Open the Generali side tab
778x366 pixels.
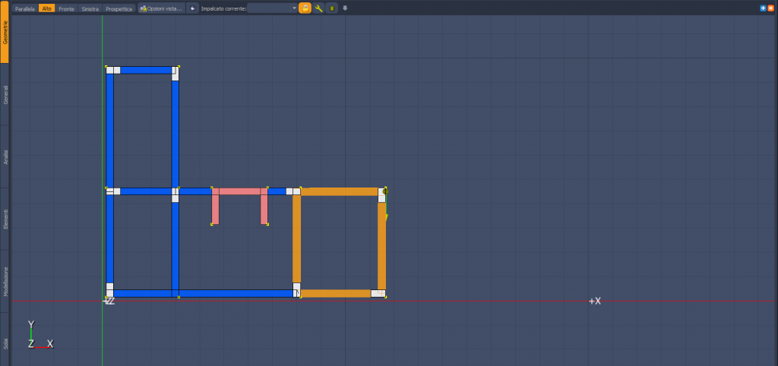[x=5, y=94]
